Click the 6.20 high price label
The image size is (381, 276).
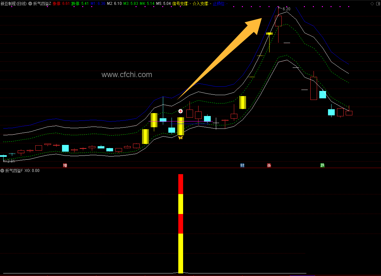pyautogui.click(x=287, y=9)
